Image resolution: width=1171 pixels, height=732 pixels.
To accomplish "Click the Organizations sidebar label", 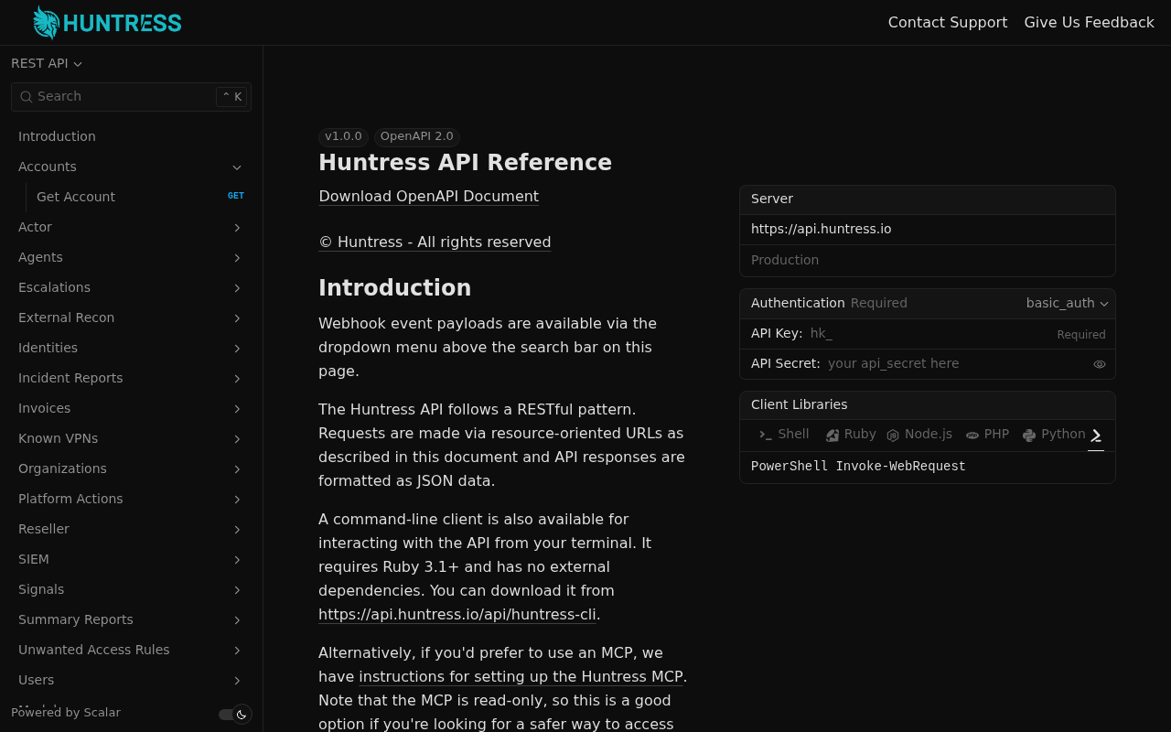I will [x=62, y=468].
